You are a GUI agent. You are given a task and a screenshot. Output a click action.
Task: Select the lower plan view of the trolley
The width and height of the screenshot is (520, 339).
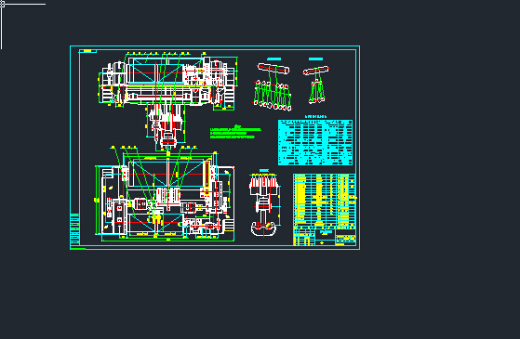click(165, 193)
